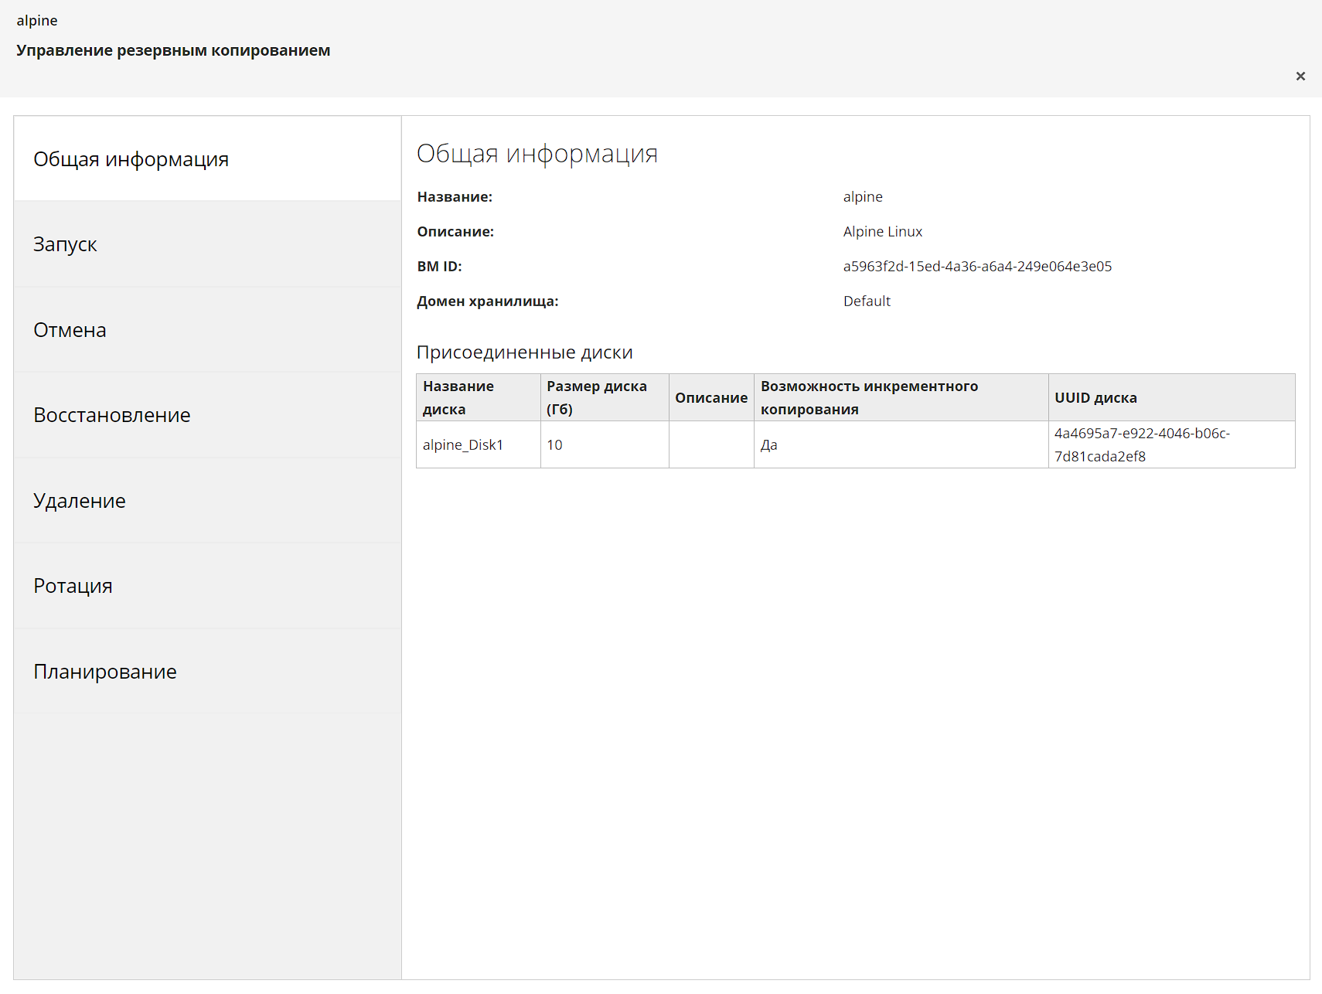Open the Планирование section

tap(104, 672)
